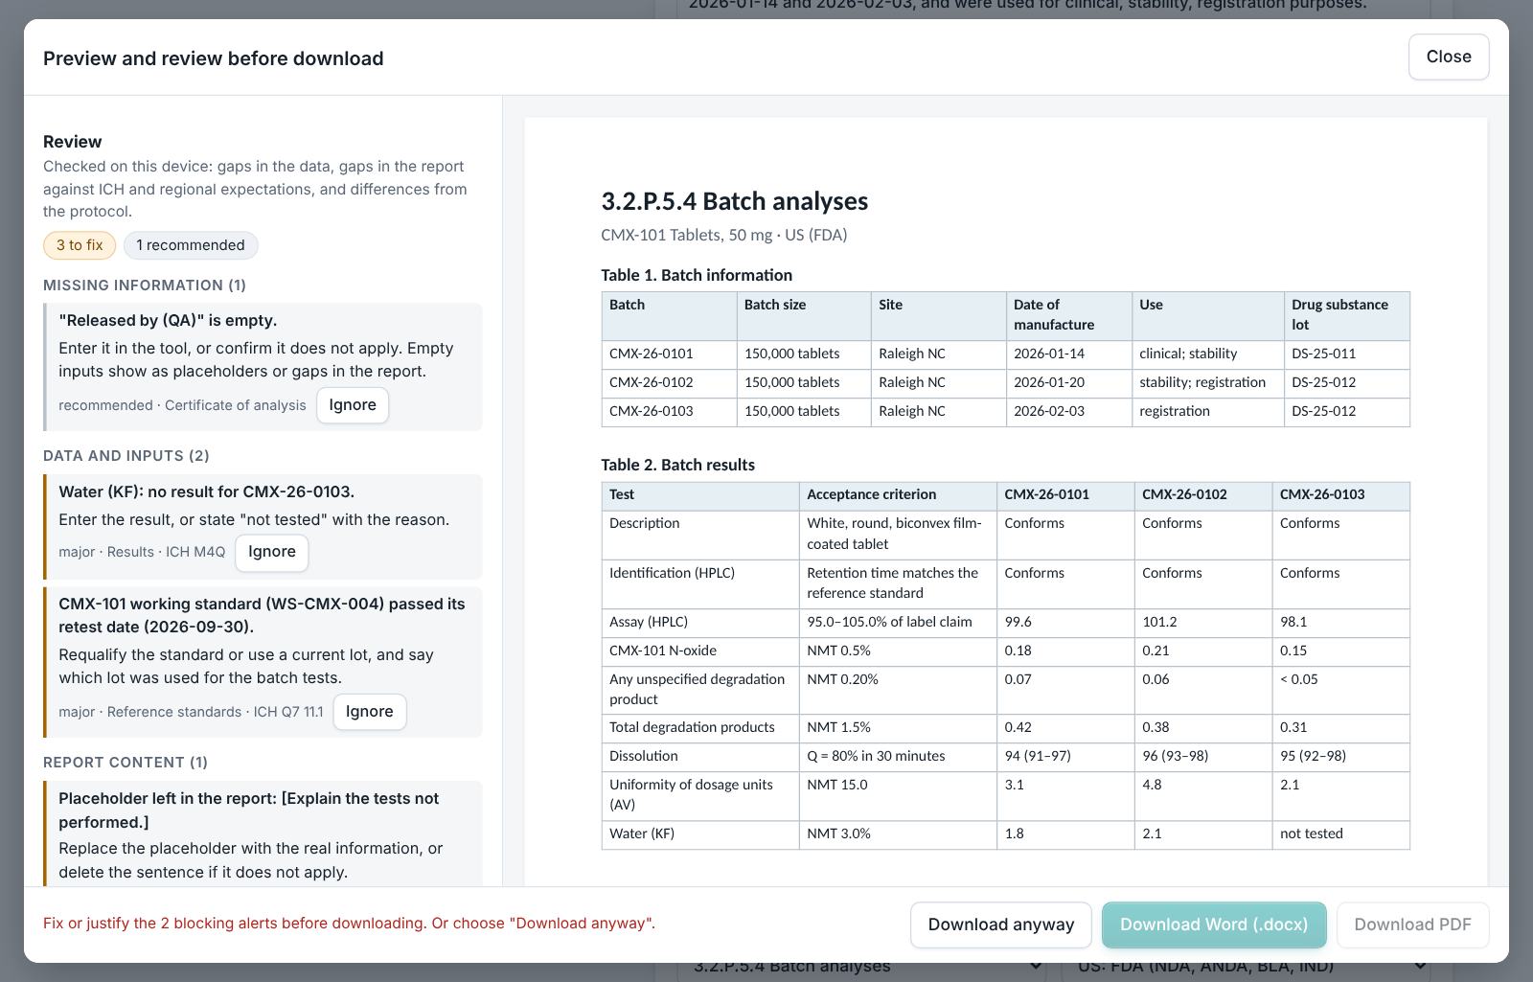Select the "3 to fix" badge
Screen dimensions: 1533x982
tap(80, 245)
